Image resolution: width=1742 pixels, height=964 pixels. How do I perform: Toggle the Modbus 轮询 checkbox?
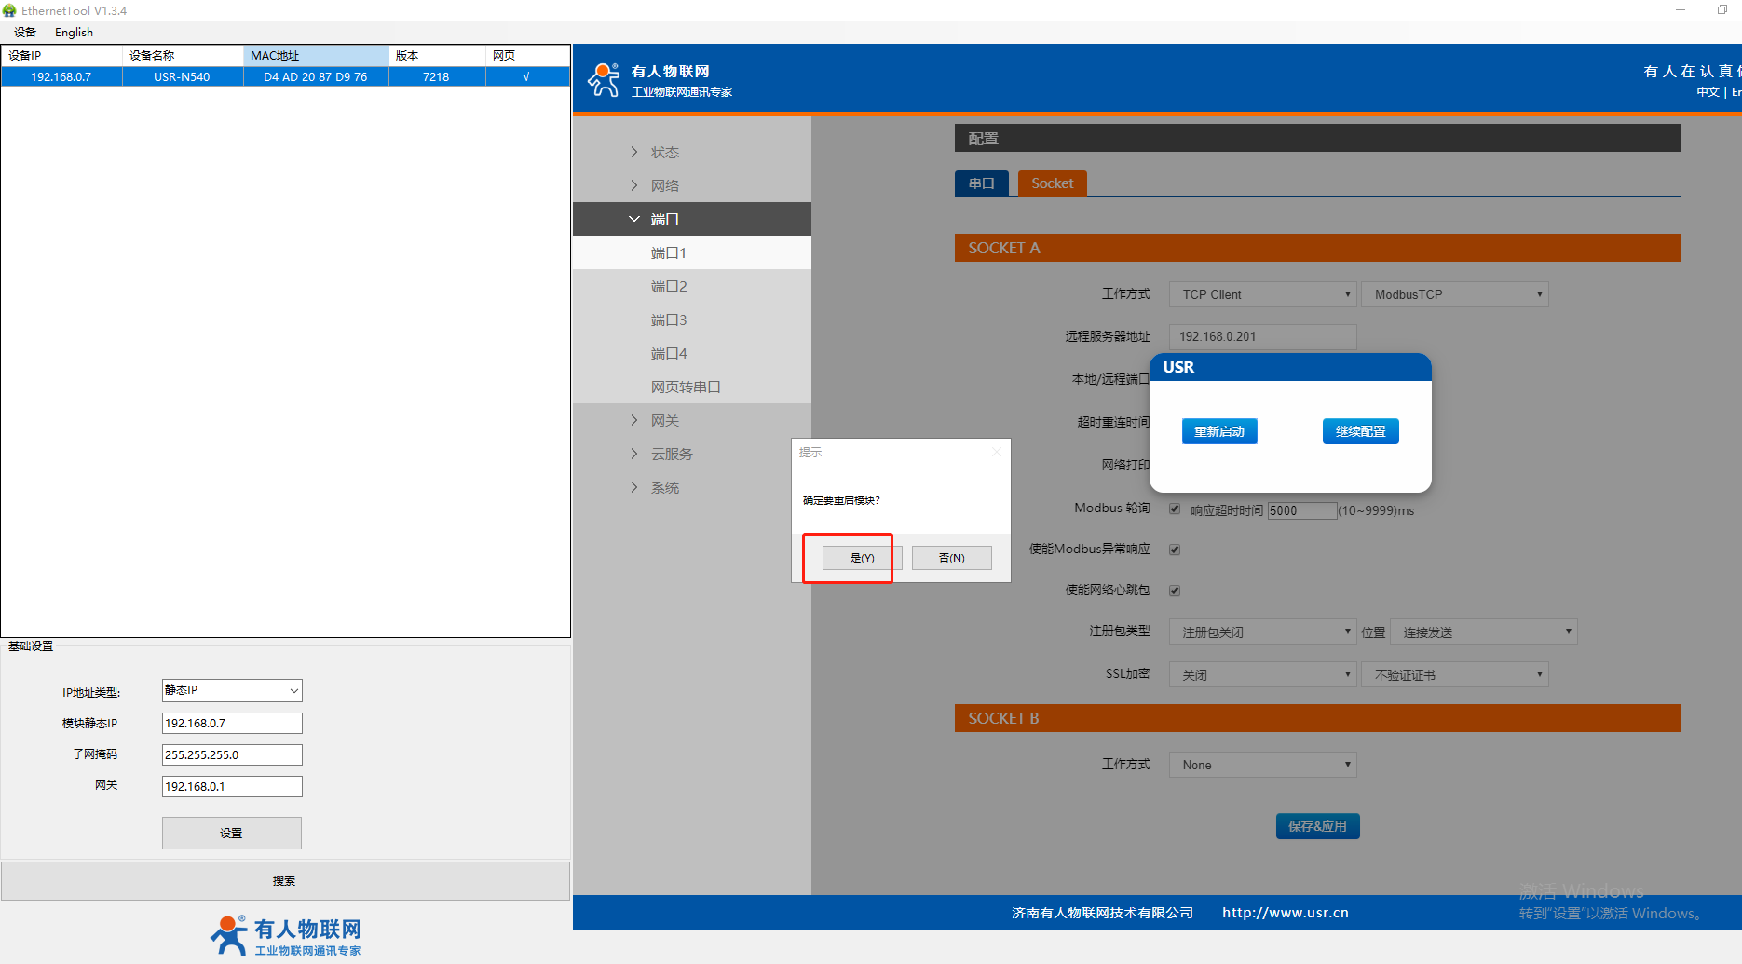[1175, 509]
